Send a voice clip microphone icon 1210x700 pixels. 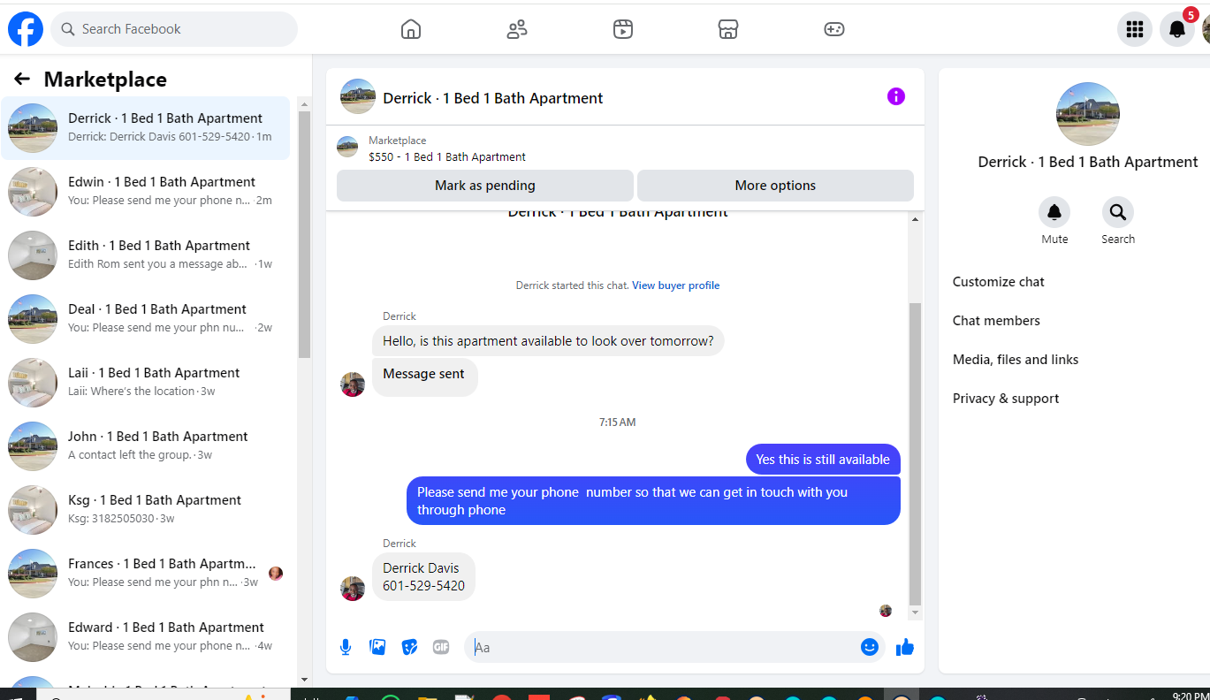pyautogui.click(x=346, y=647)
